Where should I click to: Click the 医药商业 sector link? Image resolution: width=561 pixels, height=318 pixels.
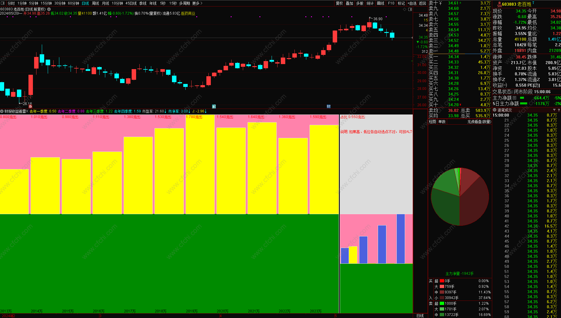[x=188, y=13]
